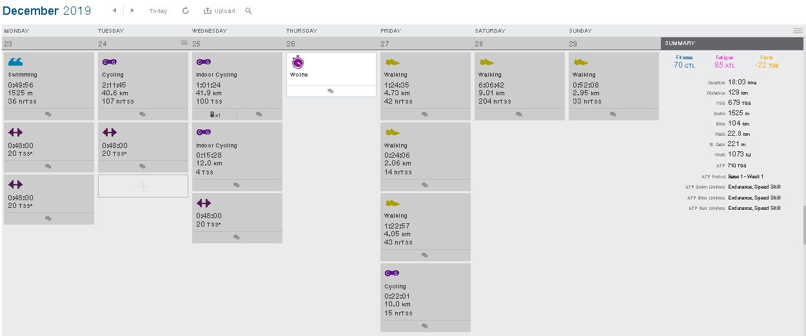
Task: Click the vertical scrollbar on the right edge
Action: pos(804,225)
